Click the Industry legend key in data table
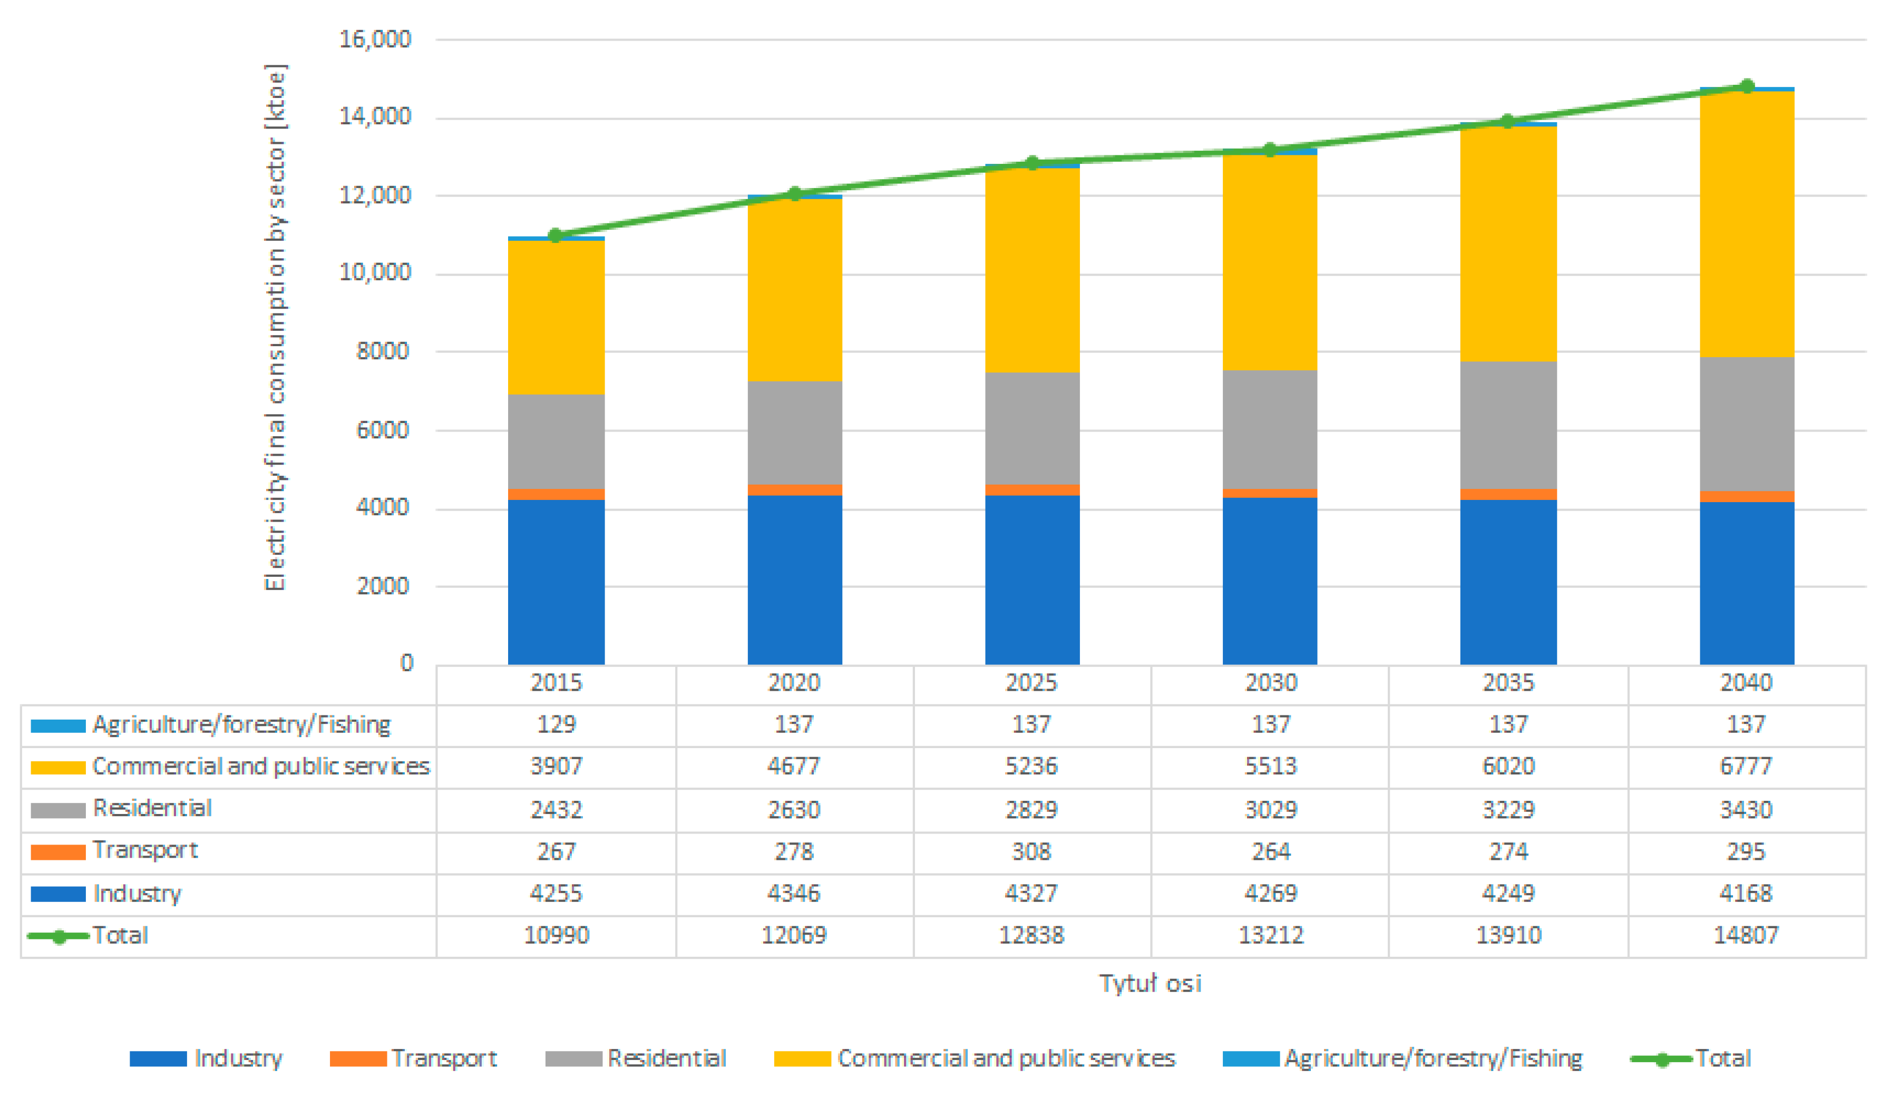The width and height of the screenshot is (1889, 1099). click(58, 895)
